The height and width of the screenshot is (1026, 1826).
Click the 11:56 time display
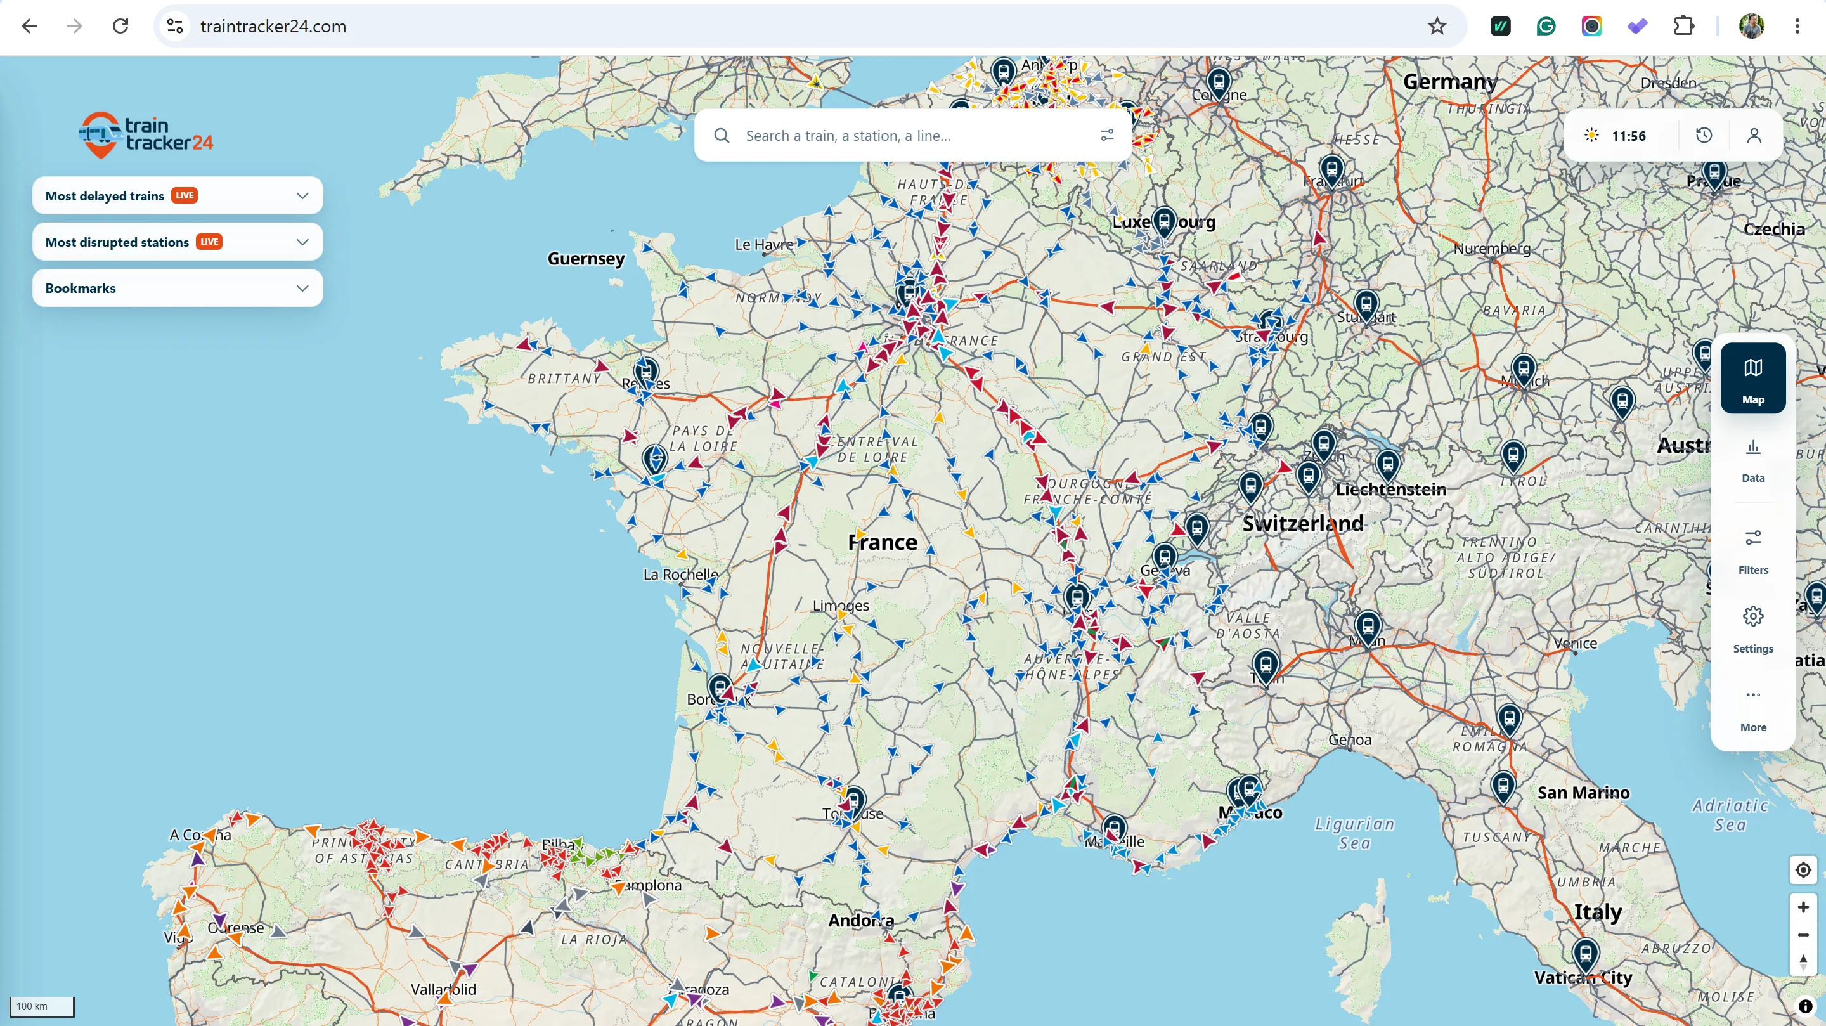[x=1629, y=136]
